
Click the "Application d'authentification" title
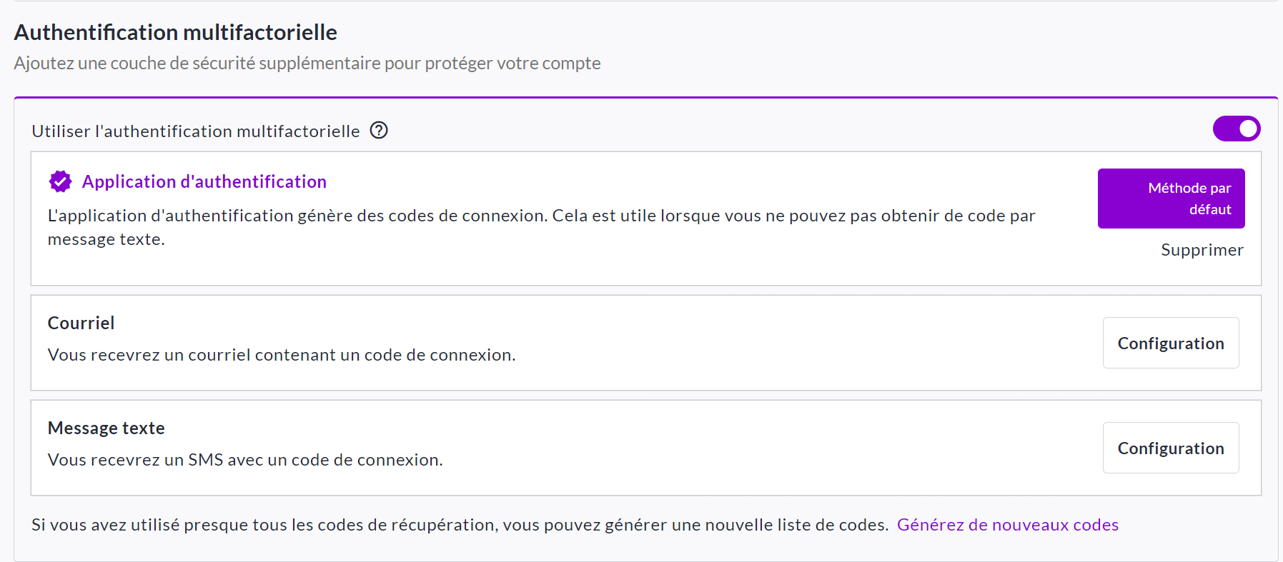point(204,181)
